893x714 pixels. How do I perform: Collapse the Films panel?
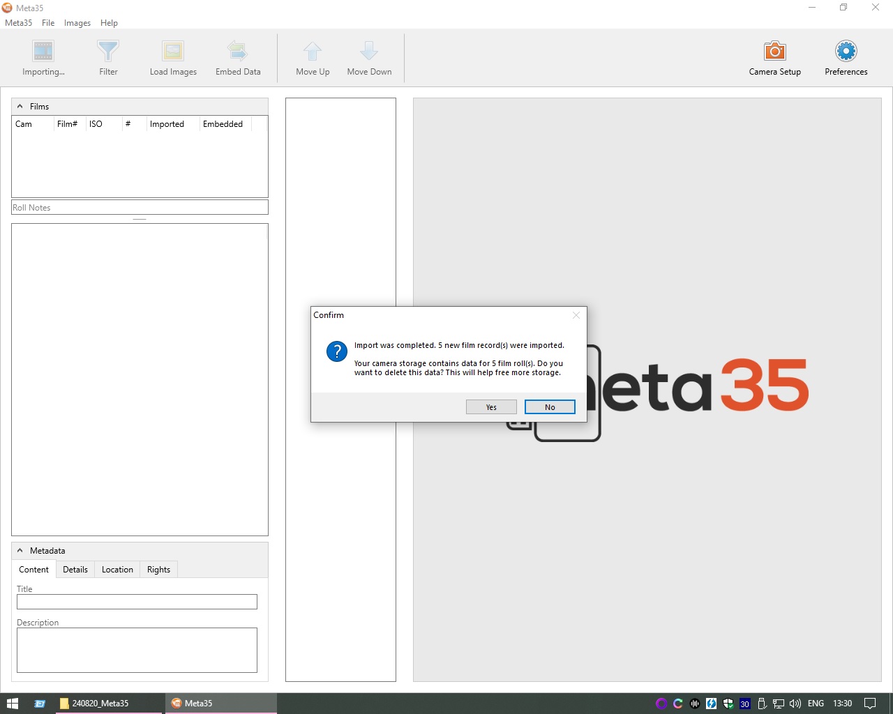point(20,107)
